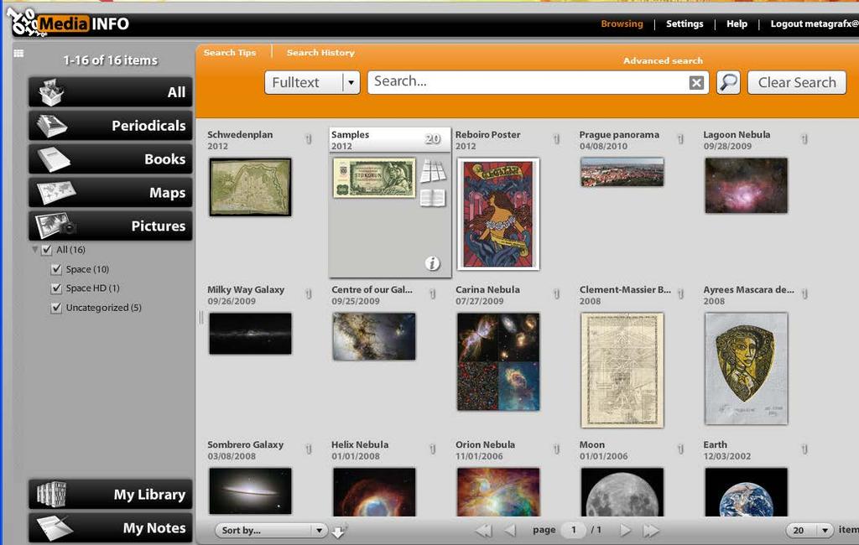Click the paperclip icon next to Milky Way Galaxy

coord(309,294)
